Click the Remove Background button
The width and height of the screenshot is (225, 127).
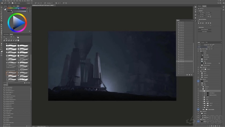tap(204, 30)
